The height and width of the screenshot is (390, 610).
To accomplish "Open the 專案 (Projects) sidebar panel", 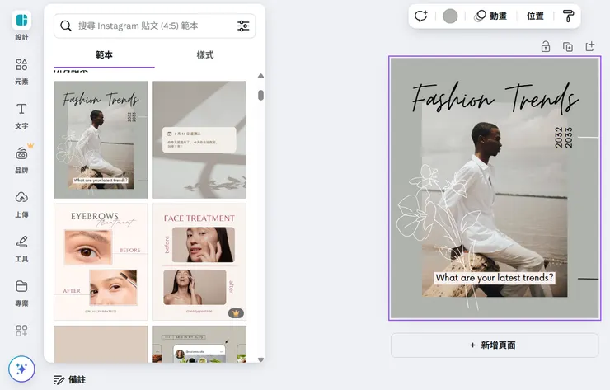I will [x=21, y=294].
